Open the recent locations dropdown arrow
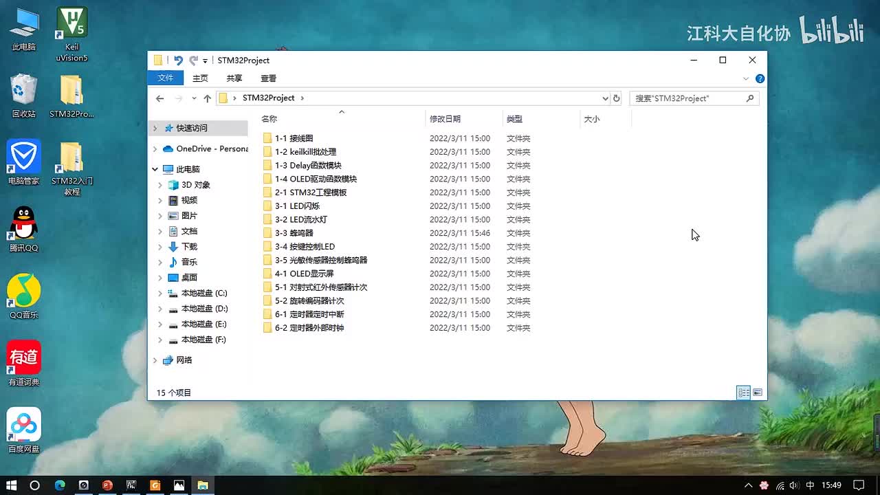The image size is (880, 495). 194,98
